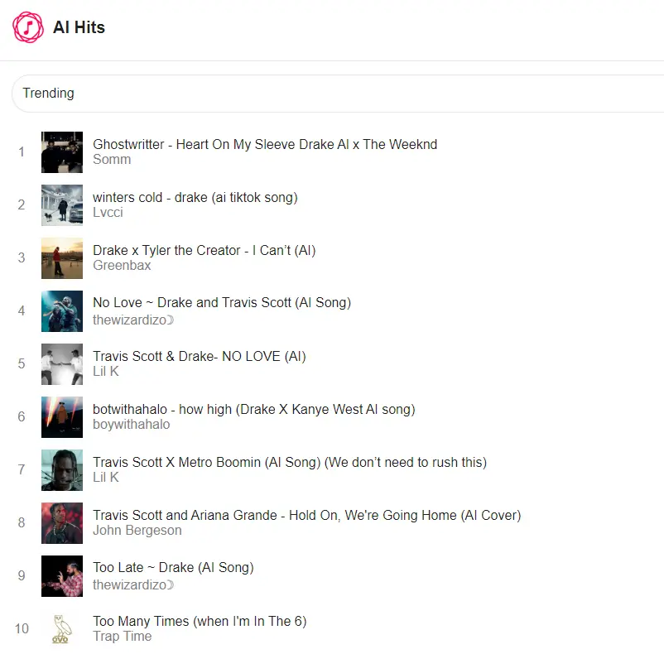This screenshot has width=664, height=654.
Task: Open uploader Lvcci's page
Action: click(x=108, y=213)
